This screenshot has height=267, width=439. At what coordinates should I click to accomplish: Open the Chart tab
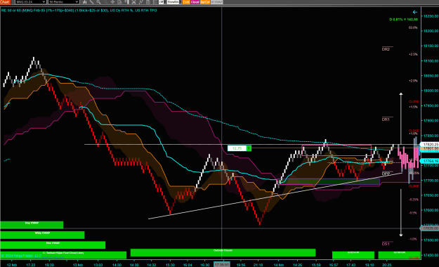pos(5,2)
